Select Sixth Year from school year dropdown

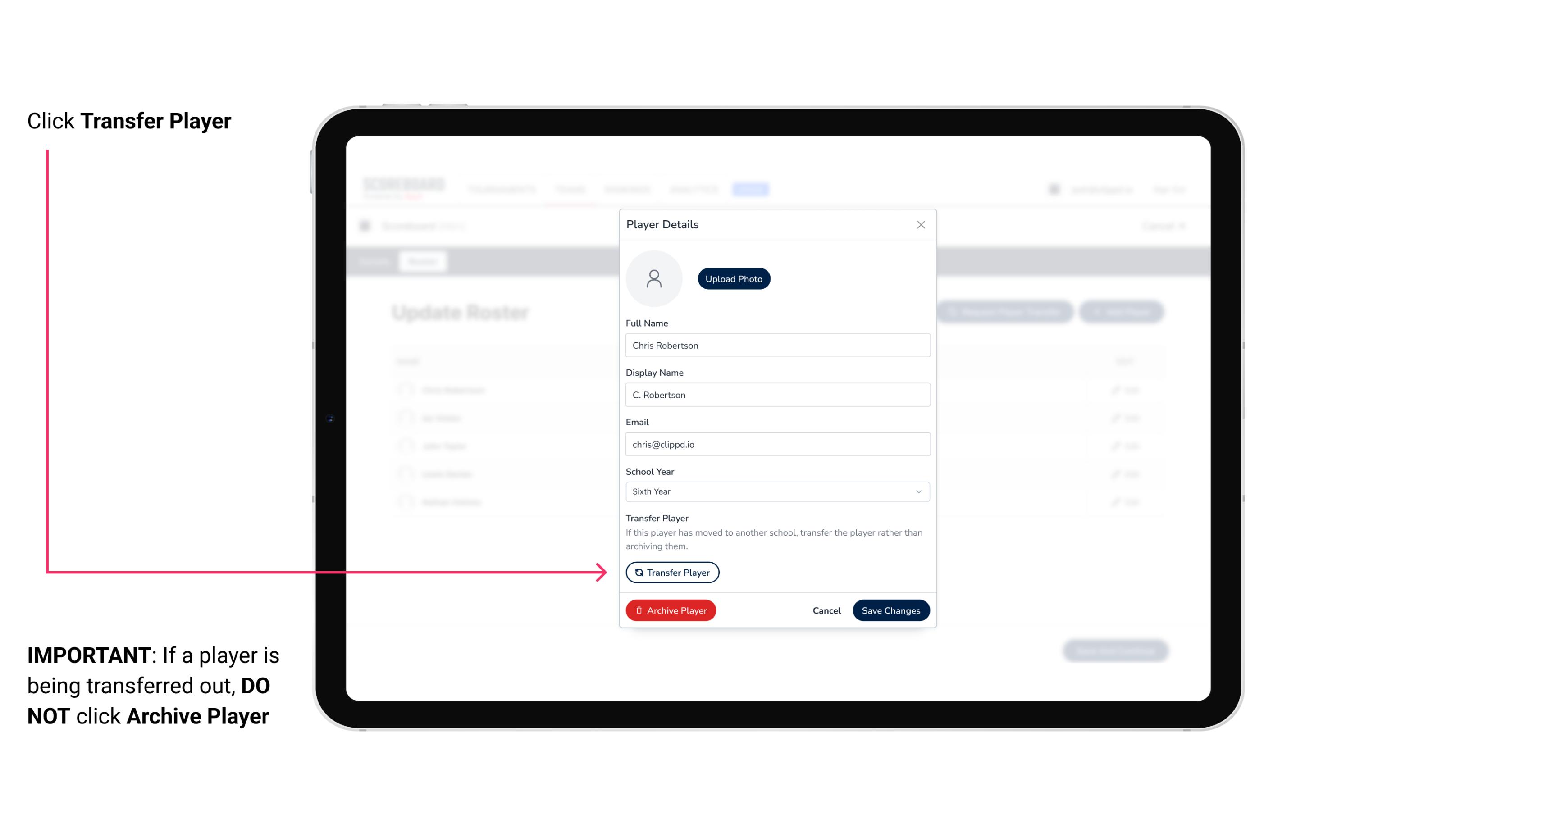(x=776, y=491)
